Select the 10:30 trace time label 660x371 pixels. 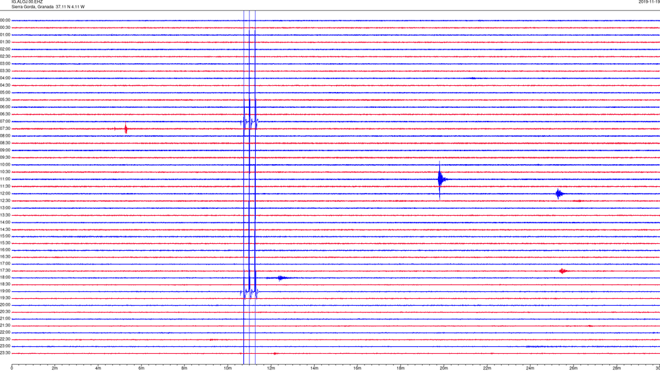pyautogui.click(x=5, y=172)
